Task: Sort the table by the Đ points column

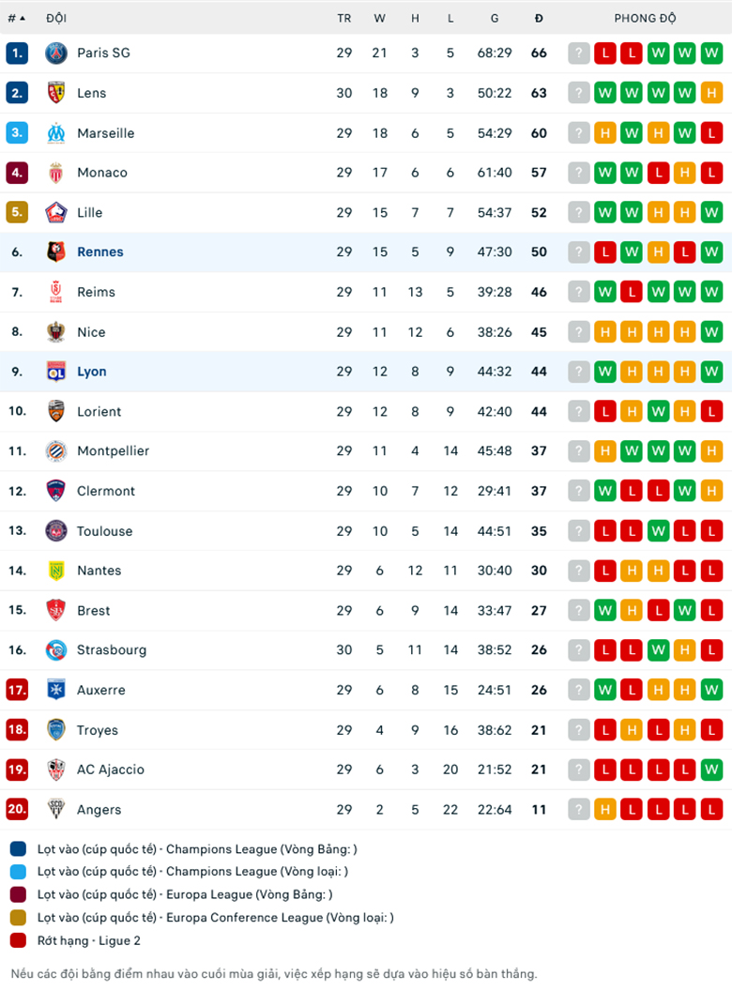Action: click(x=538, y=18)
